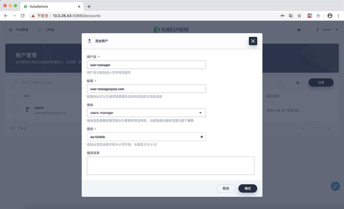344x209 pixels.
Task: Click the docs icon next to admin
Action: (300, 30)
